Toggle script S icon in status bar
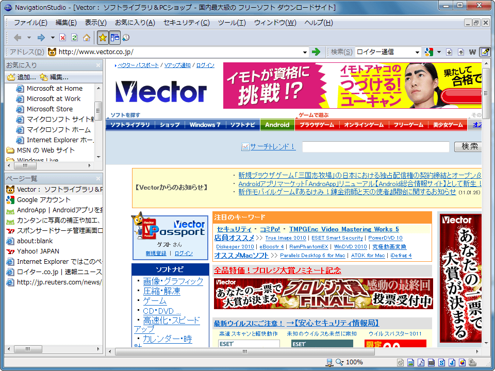The height and width of the screenshot is (371, 495). 442,362
